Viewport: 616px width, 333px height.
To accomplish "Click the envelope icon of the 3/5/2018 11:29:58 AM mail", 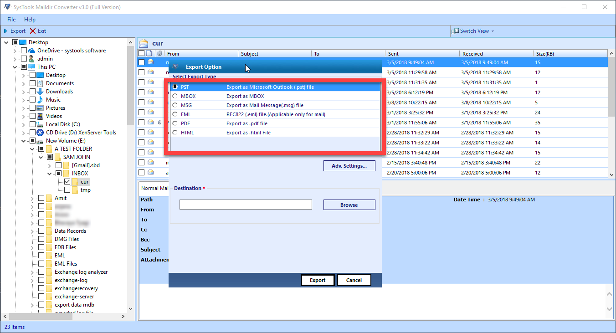I will pos(150,72).
